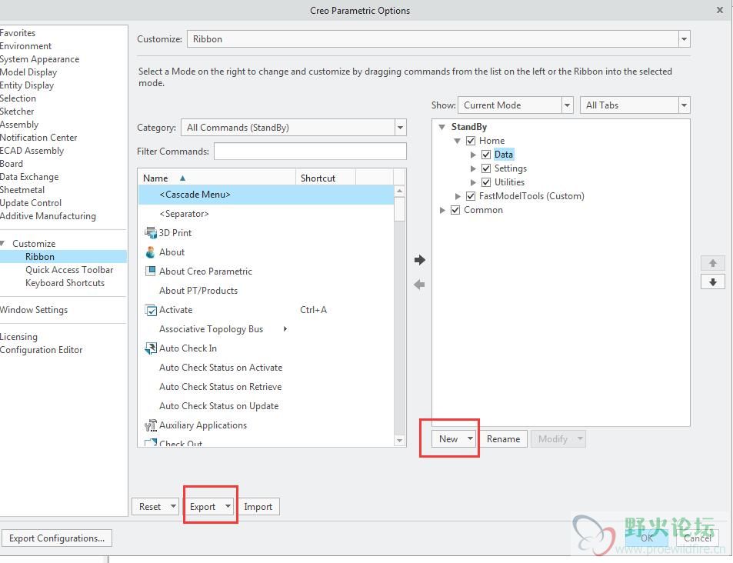Open Keyboard Shortcuts settings

65,283
